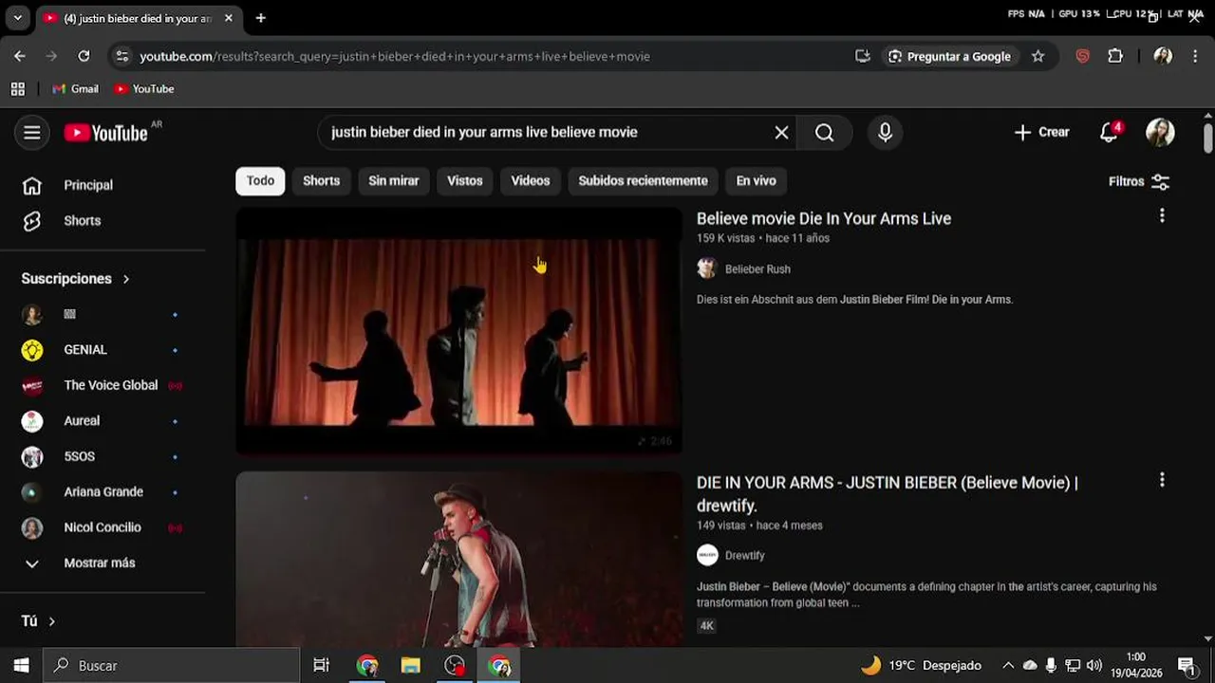1215x683 pixels.
Task: Open the Nicol Concilio subscription
Action: pyautogui.click(x=103, y=527)
